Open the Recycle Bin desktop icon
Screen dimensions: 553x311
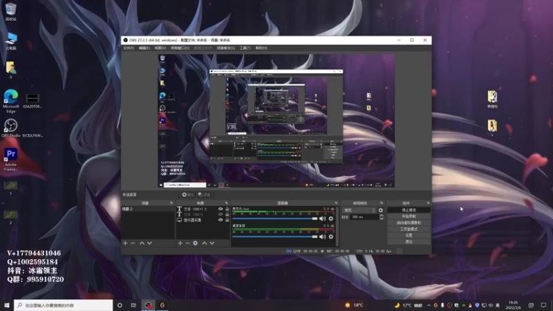click(x=10, y=12)
